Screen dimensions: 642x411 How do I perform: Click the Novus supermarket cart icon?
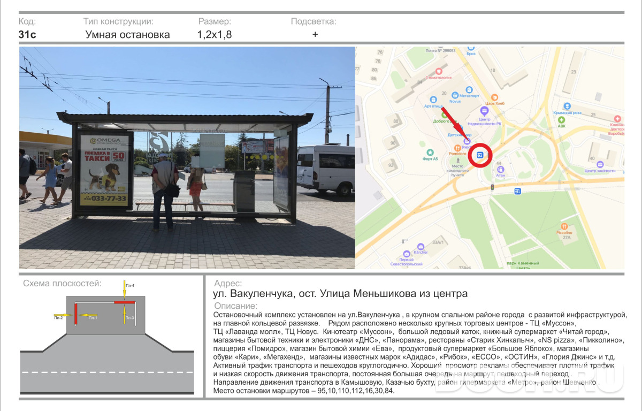455,94
